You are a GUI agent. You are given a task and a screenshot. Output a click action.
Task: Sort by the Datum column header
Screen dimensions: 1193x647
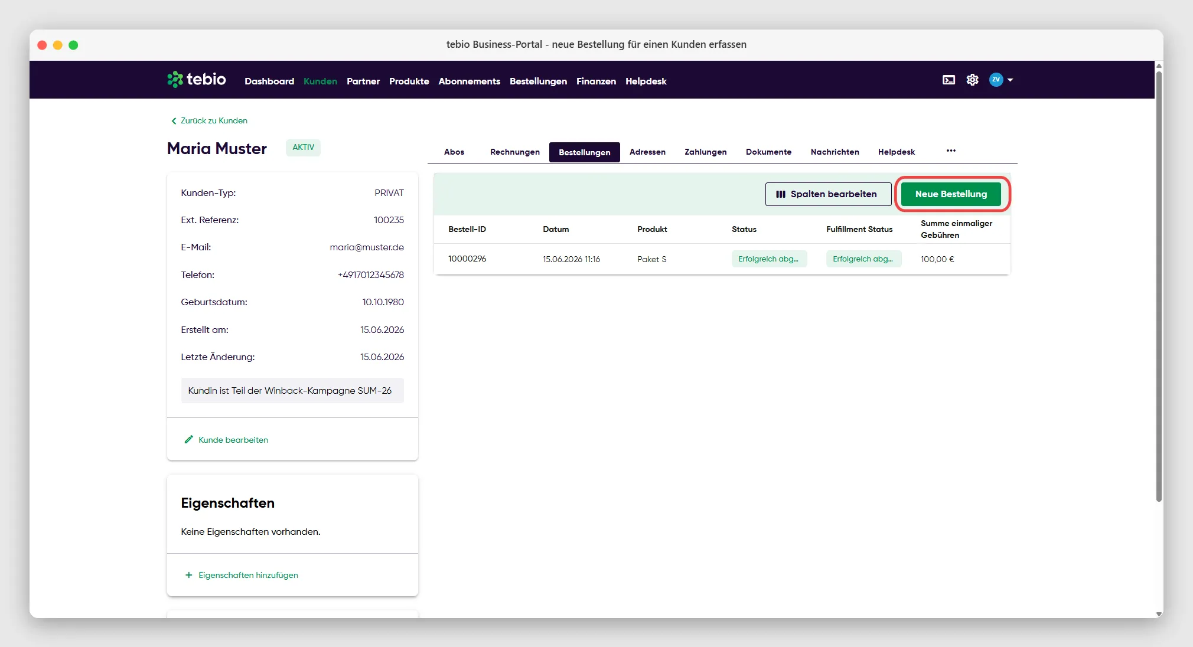(x=556, y=229)
